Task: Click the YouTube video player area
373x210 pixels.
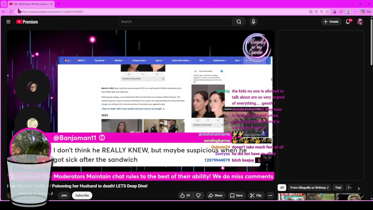Action: [140, 105]
